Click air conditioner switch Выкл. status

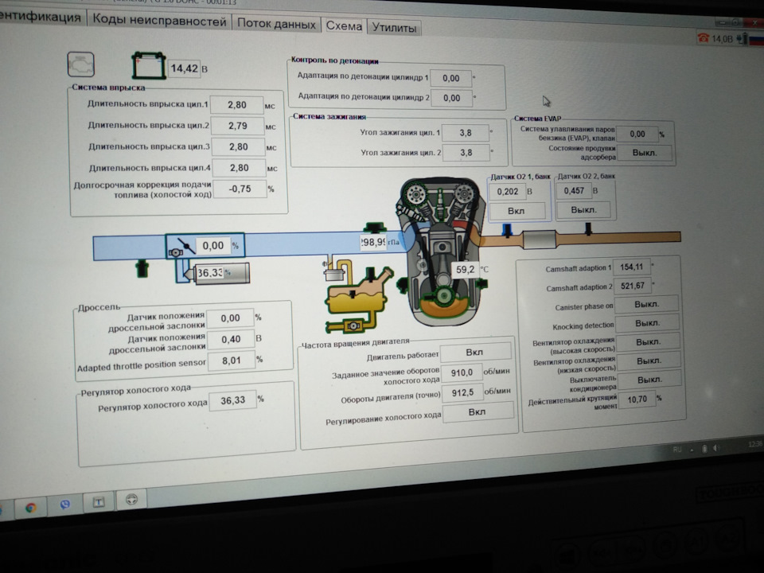tap(649, 380)
